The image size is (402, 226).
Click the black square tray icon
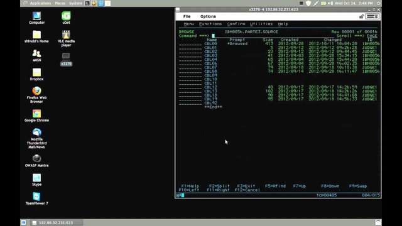301,3
